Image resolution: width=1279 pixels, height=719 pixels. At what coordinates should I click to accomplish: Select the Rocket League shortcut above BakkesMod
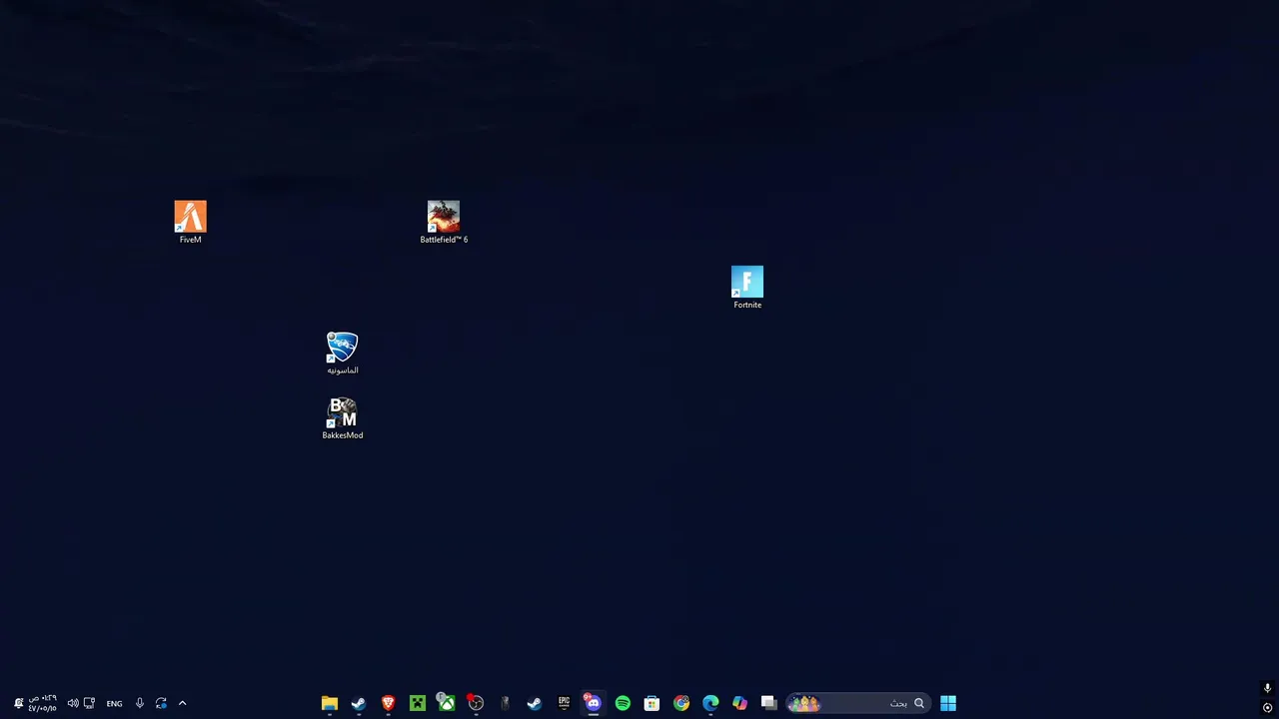[343, 354]
